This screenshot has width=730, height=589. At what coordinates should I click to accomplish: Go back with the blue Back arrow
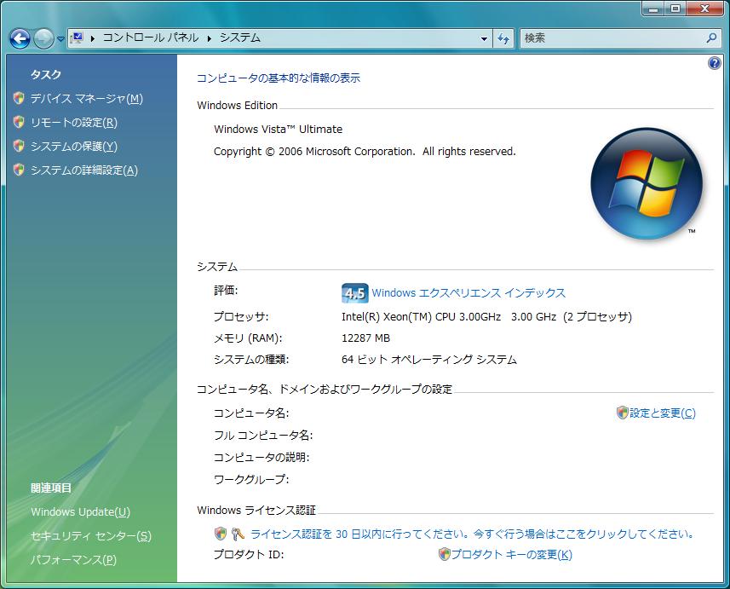pyautogui.click(x=20, y=38)
